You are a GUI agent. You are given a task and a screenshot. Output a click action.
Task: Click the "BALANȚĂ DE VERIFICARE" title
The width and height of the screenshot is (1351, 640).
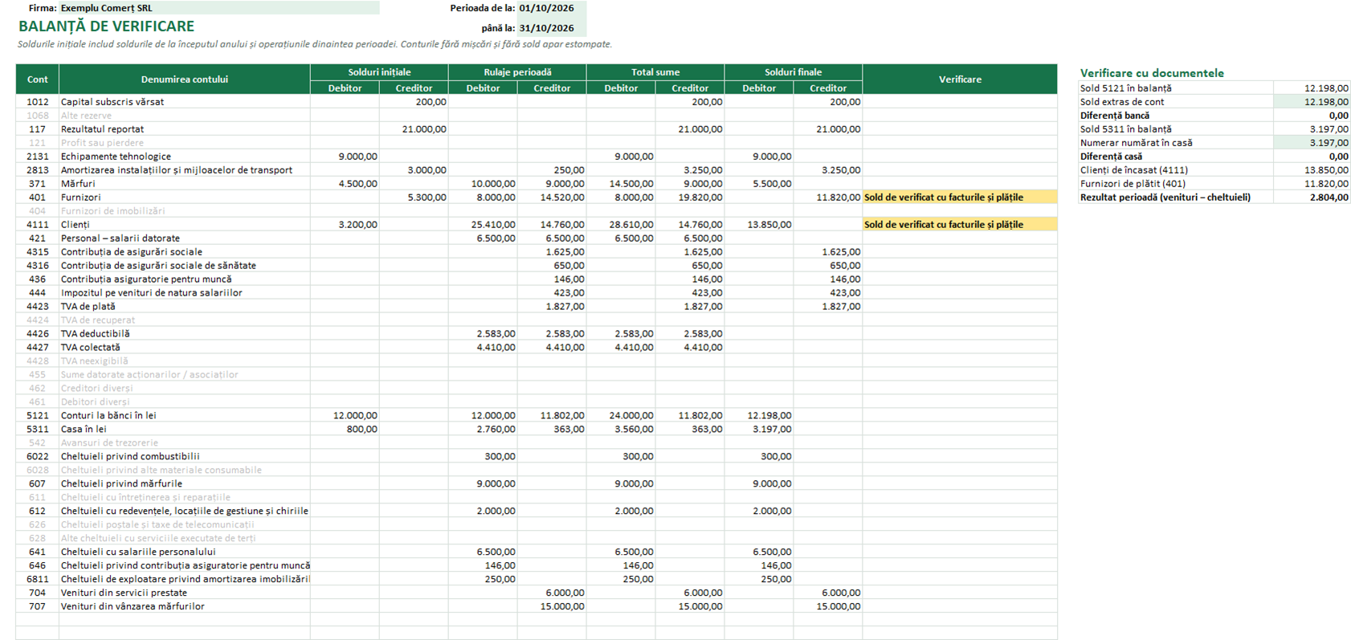pos(107,26)
